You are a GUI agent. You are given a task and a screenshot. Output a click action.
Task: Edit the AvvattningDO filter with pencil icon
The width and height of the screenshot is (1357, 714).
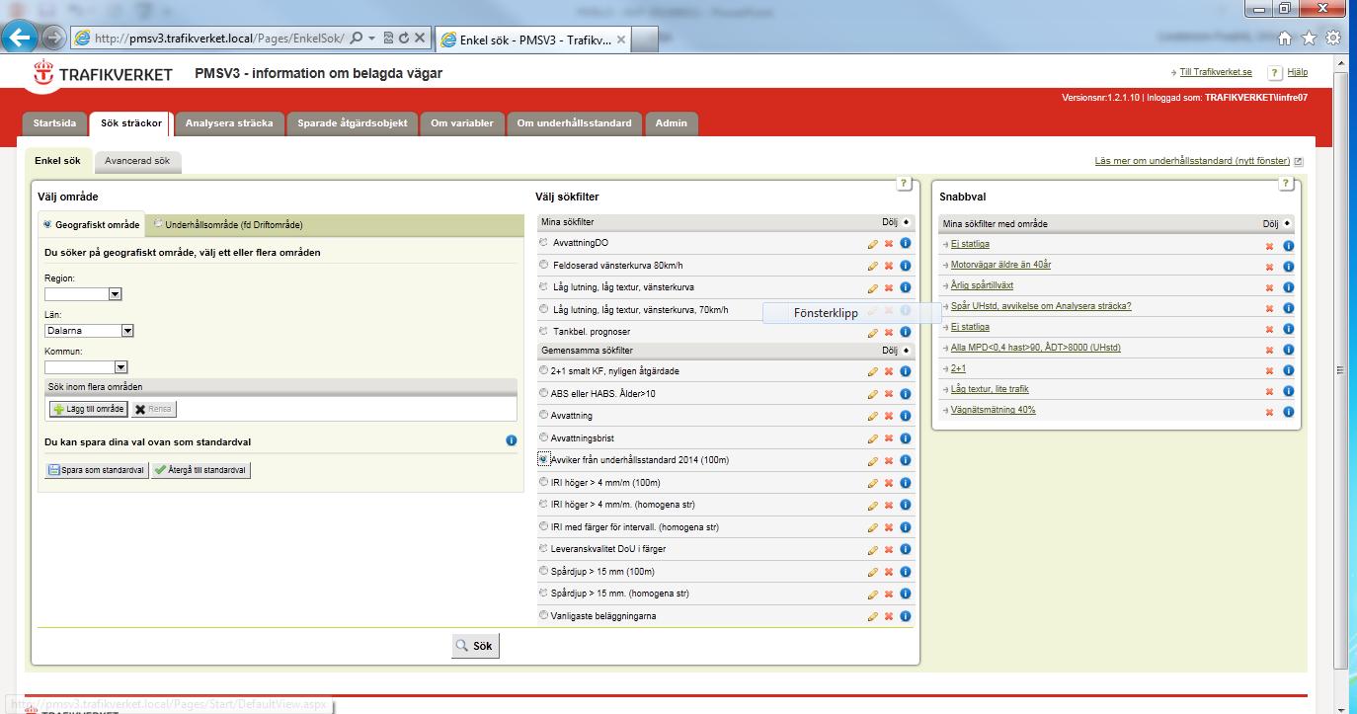coord(872,243)
